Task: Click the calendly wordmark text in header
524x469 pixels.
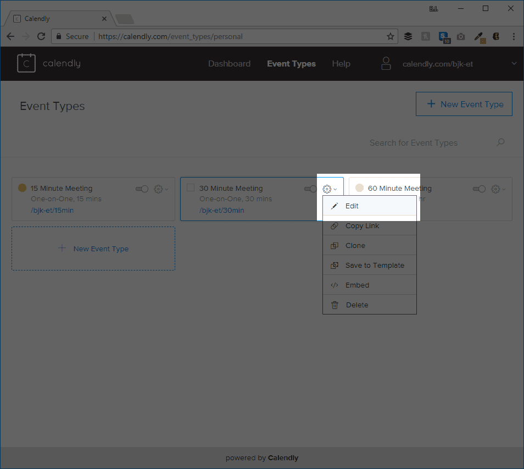Action: click(x=62, y=63)
